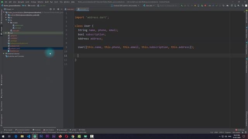Open Visual Studio Code from taskbar
Viewport: 248px width, 139px height.
28,136
